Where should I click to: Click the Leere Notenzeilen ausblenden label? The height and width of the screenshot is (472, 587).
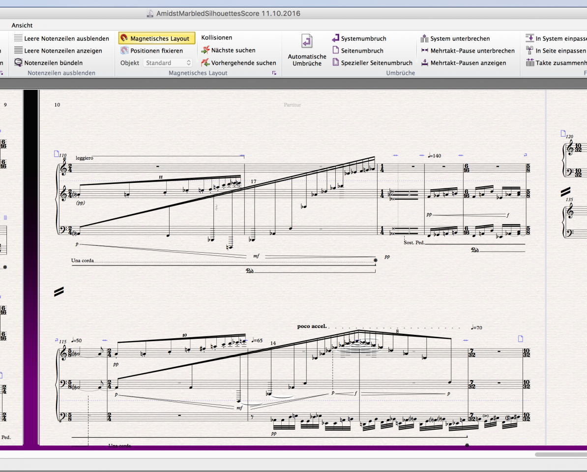67,38
